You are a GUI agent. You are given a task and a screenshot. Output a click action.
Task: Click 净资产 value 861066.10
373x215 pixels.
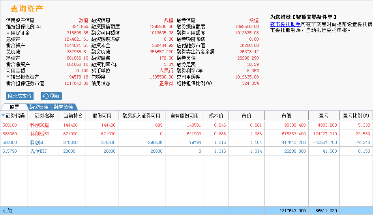tap(77, 58)
